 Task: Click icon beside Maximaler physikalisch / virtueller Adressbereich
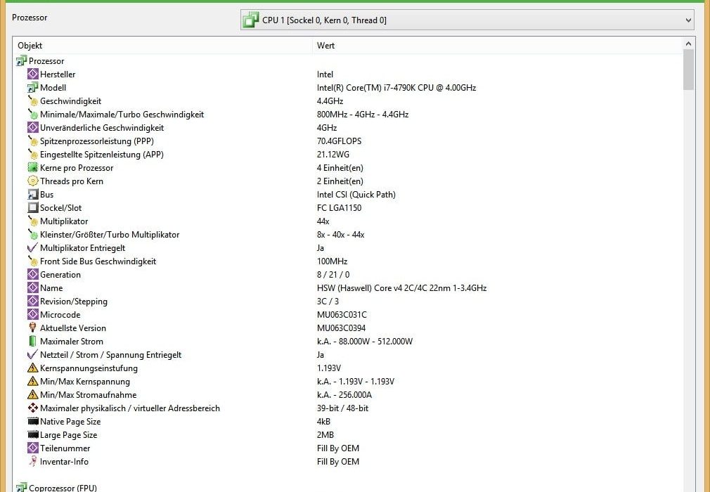(32, 408)
